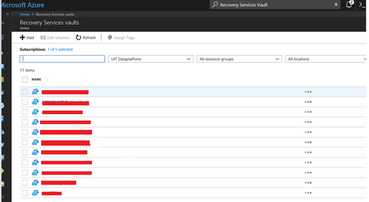Click the Add plus icon in toolbar

23,37
